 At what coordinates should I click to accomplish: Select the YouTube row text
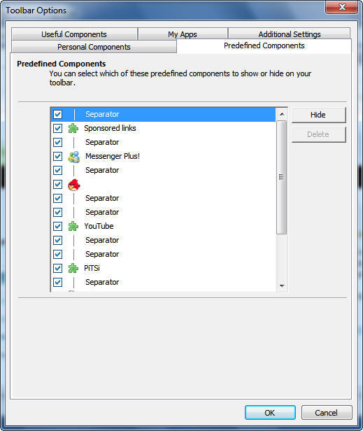(99, 226)
